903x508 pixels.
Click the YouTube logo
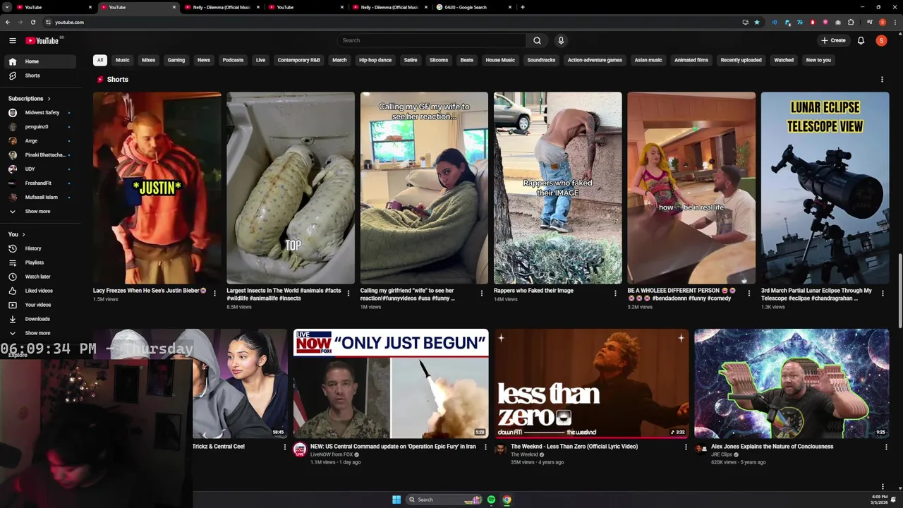42,40
